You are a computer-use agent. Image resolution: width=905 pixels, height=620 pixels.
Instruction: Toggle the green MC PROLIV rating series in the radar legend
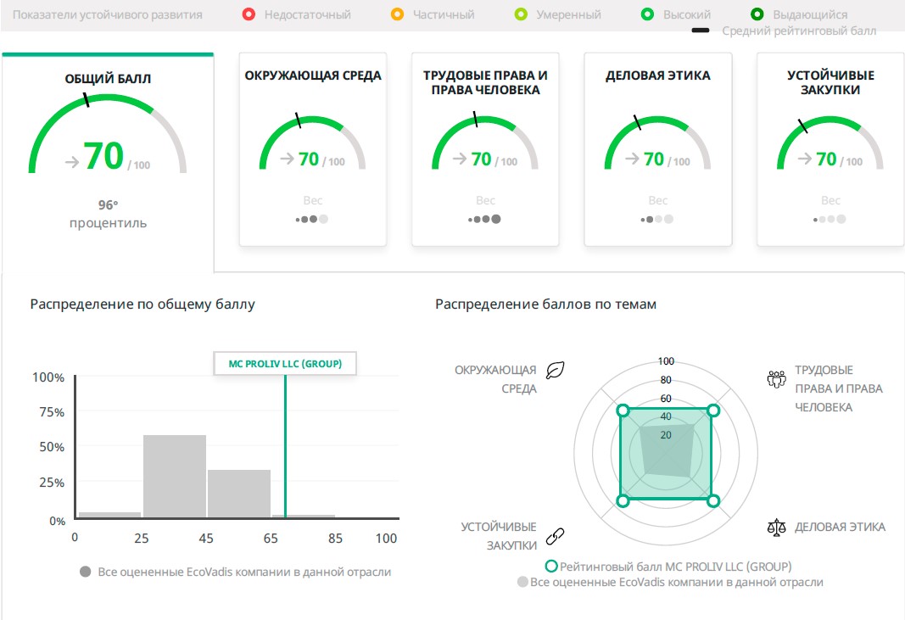(551, 567)
